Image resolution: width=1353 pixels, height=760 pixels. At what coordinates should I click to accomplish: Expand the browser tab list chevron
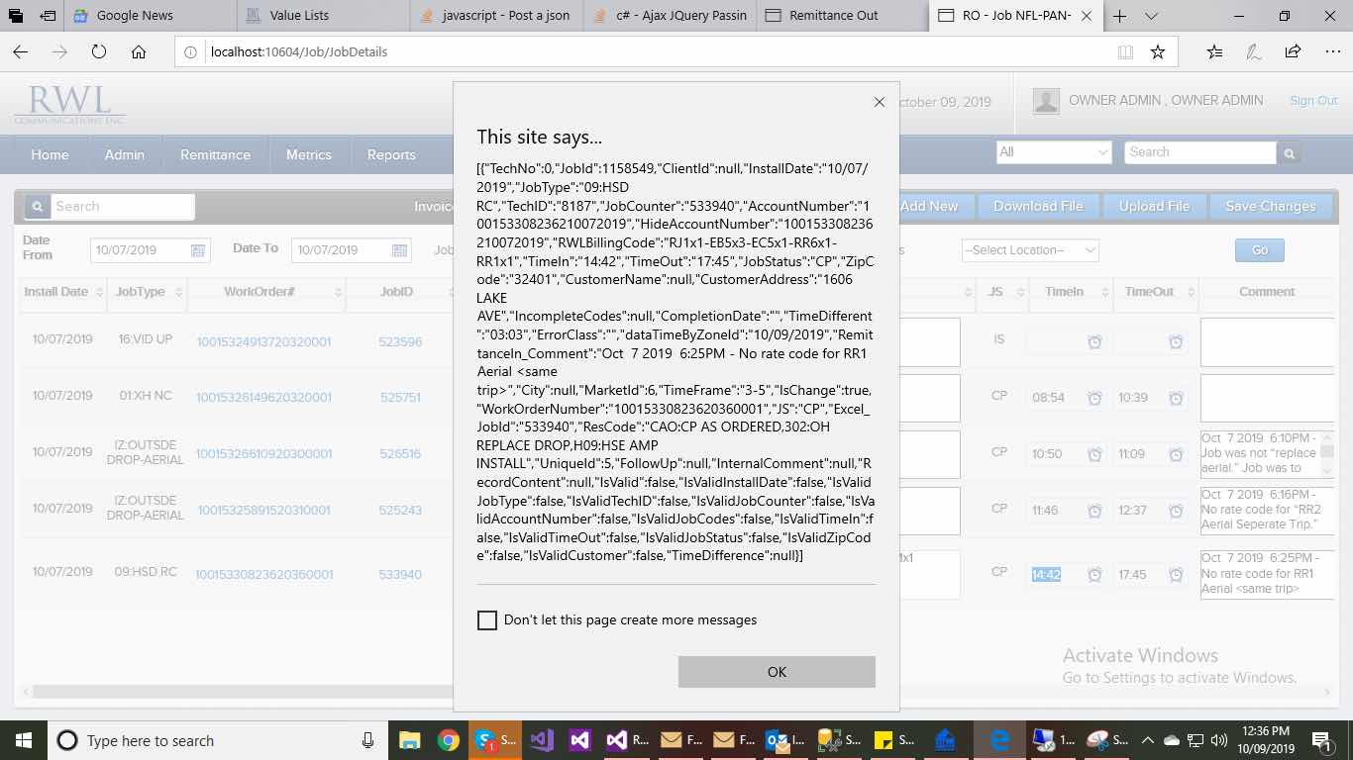pos(1151,16)
